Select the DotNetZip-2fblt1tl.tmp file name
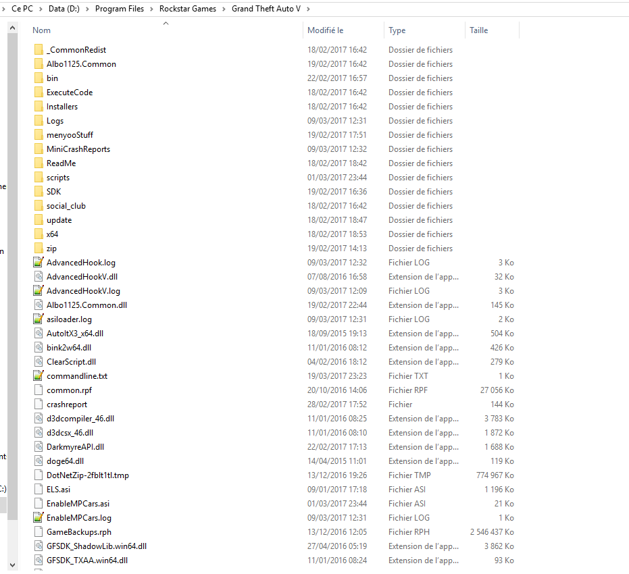This screenshot has height=574, width=629. click(87, 475)
